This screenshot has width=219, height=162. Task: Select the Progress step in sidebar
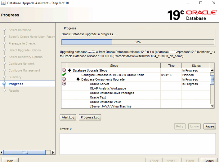pyautogui.click(x=16, y=84)
